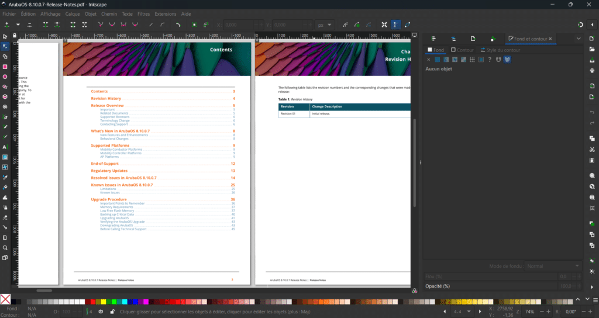Click the Object to path icon
The image size is (599, 318).
pyautogui.click(x=194, y=25)
